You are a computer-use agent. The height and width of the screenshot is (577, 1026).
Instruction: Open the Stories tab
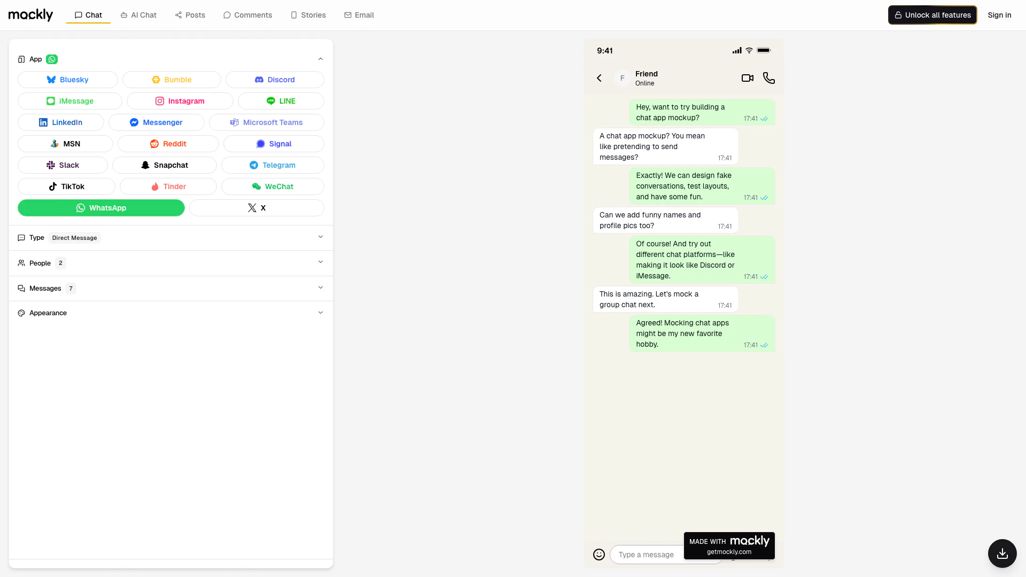308,15
